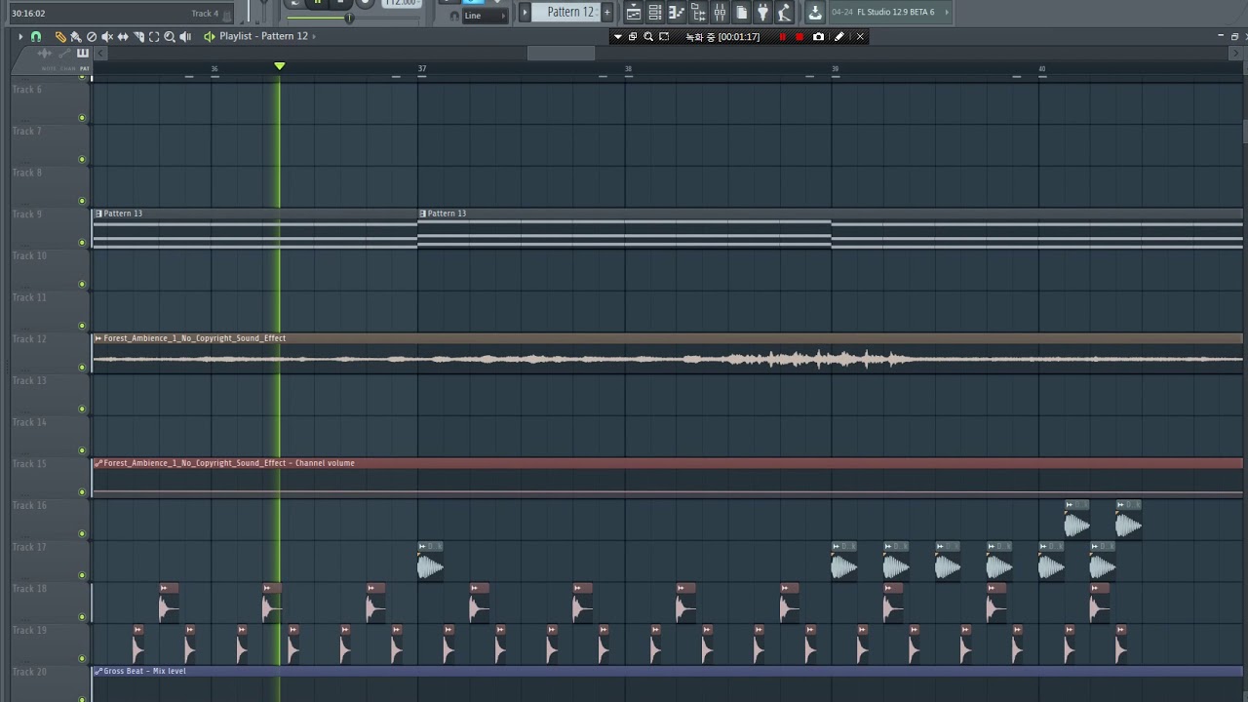Mute Track 19 with its green switch
The image size is (1248, 702).
click(x=82, y=659)
